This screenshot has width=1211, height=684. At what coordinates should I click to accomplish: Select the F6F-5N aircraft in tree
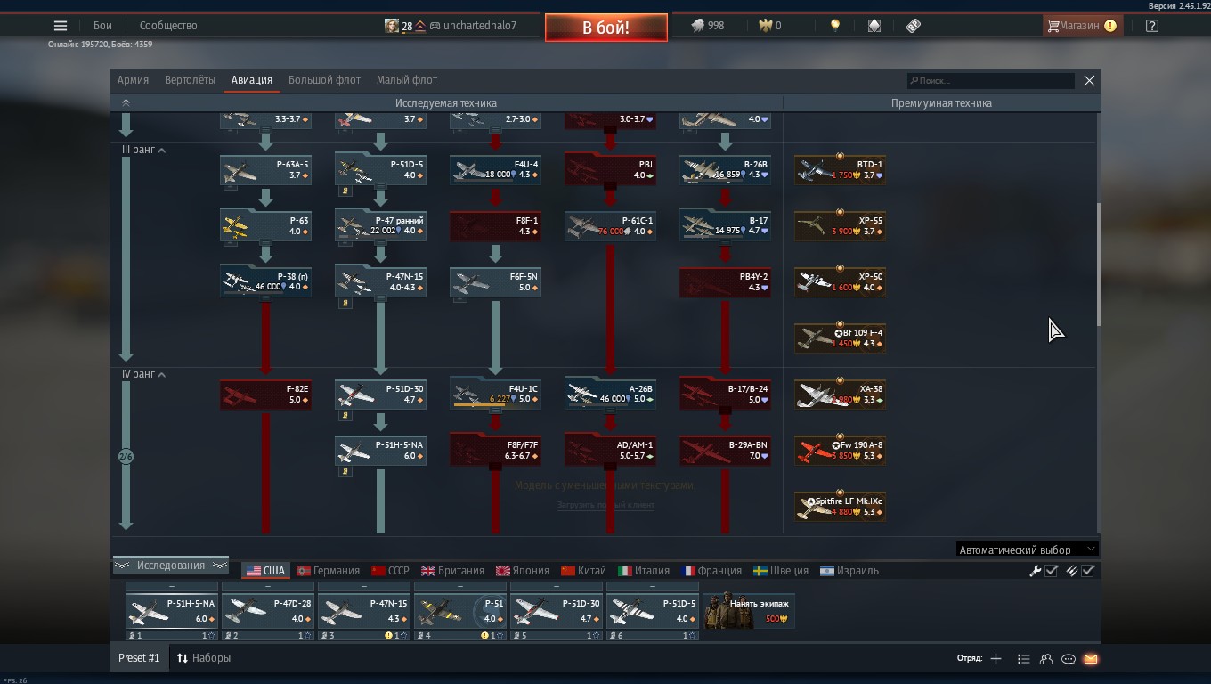pos(495,282)
